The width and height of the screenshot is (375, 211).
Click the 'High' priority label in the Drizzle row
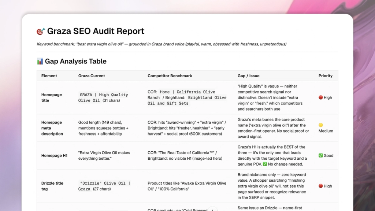click(328, 186)
